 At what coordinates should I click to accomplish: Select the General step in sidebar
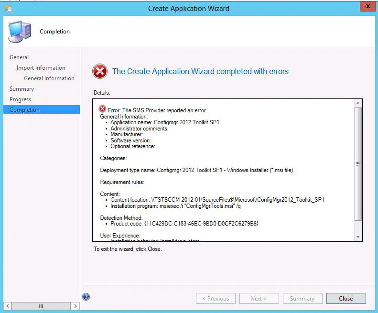point(19,57)
